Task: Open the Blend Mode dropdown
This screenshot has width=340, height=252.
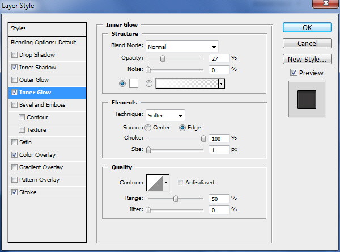Action: pos(182,47)
